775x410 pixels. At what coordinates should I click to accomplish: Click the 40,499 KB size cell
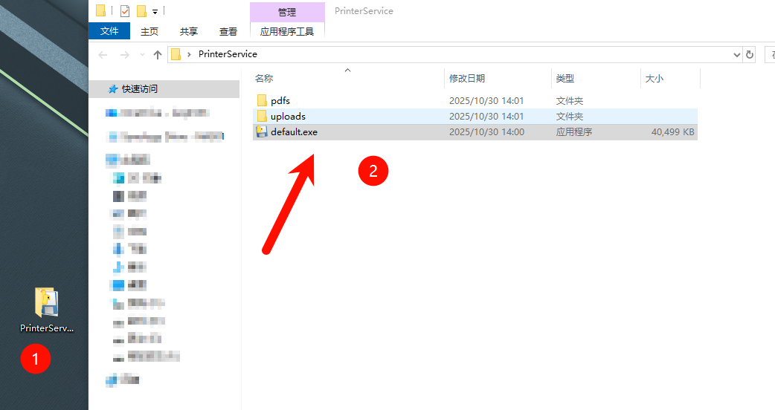pos(672,132)
